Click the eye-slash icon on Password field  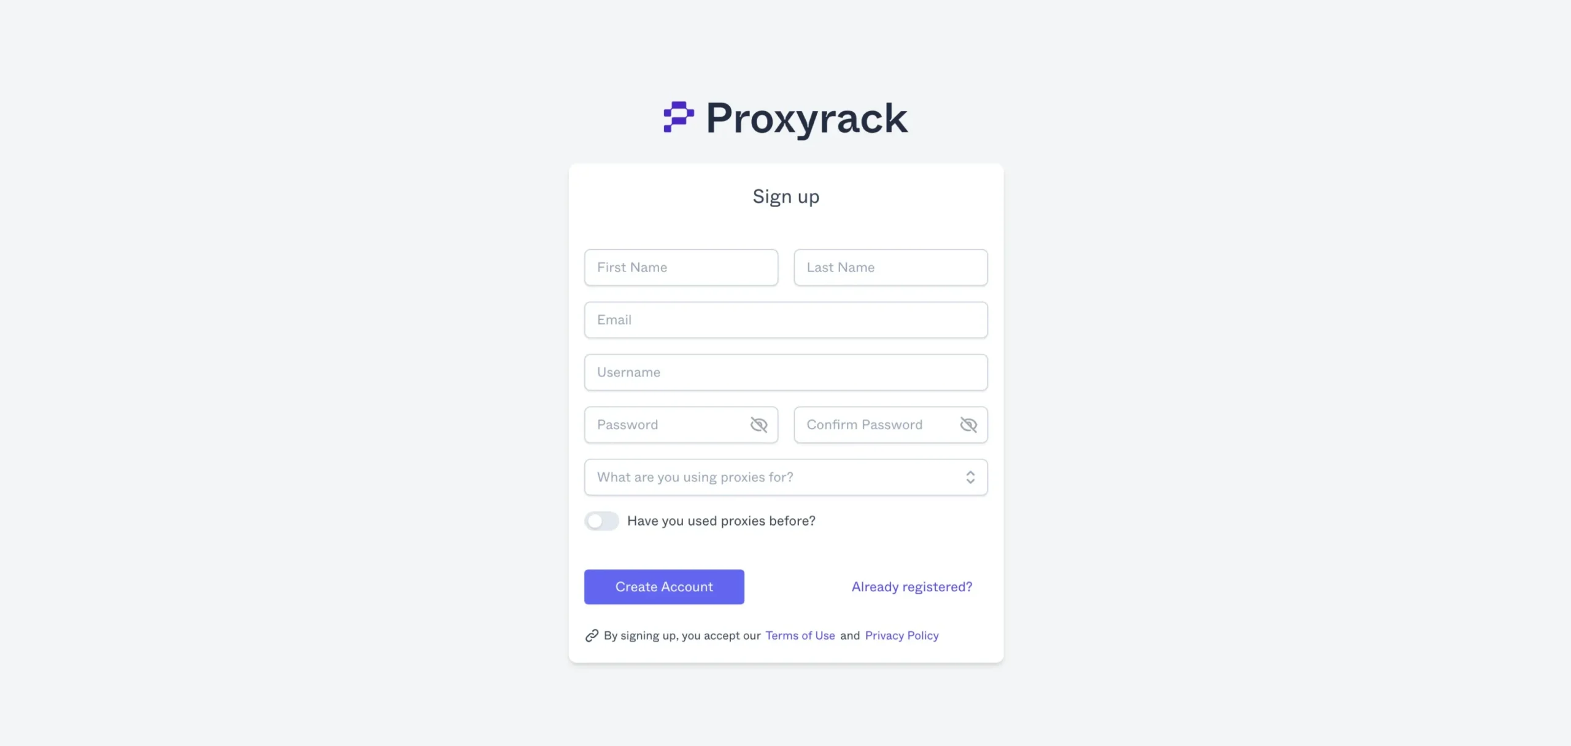757,424
